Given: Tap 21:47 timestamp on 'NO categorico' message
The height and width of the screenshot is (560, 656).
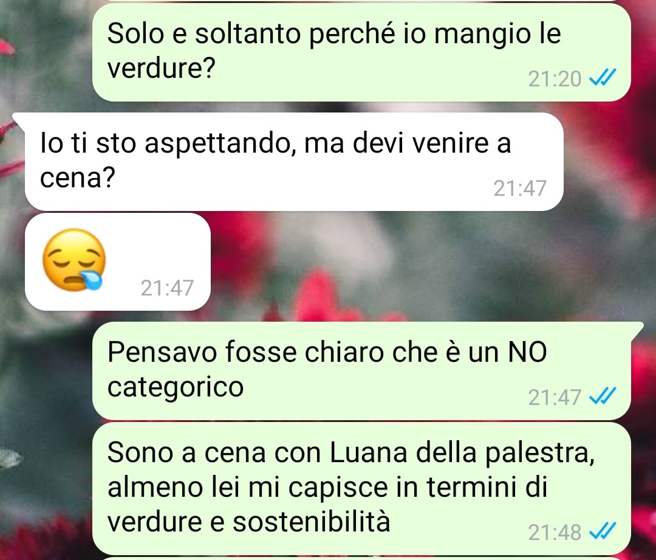Looking at the screenshot, I should [555, 397].
